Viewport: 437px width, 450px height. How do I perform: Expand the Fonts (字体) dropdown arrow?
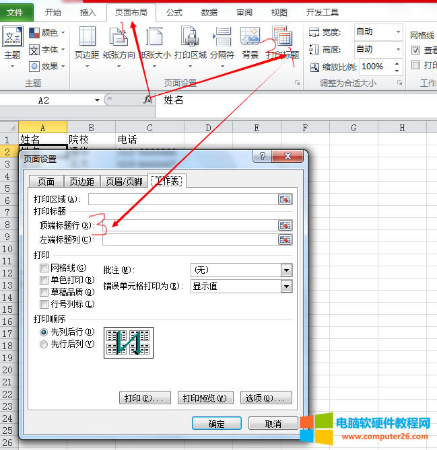[x=63, y=50]
